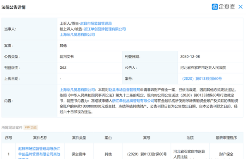Open 上海朵凡贸易有限公司 link in 内容 text
Image resolution: width=247 pixels, height=159 pixels.
tap(77, 90)
